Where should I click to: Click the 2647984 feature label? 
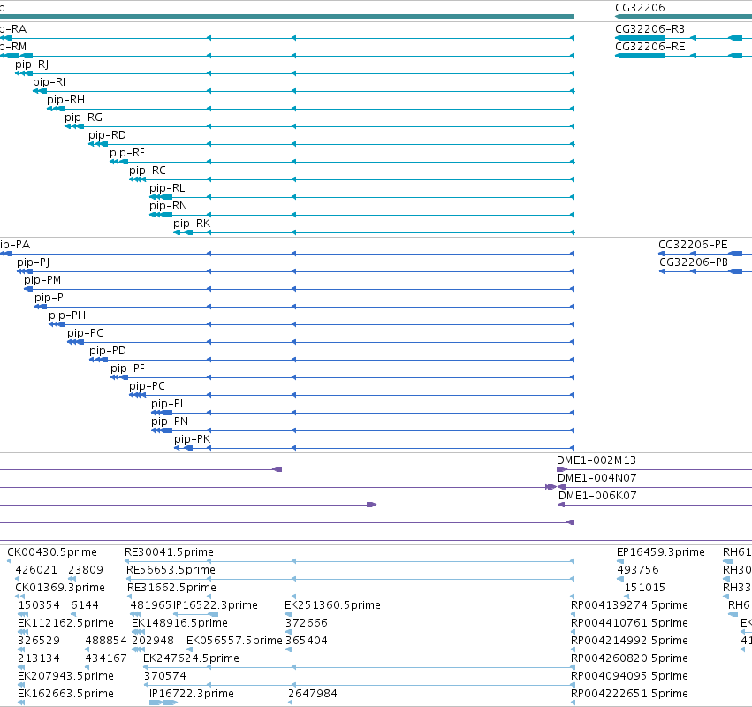tap(313, 694)
